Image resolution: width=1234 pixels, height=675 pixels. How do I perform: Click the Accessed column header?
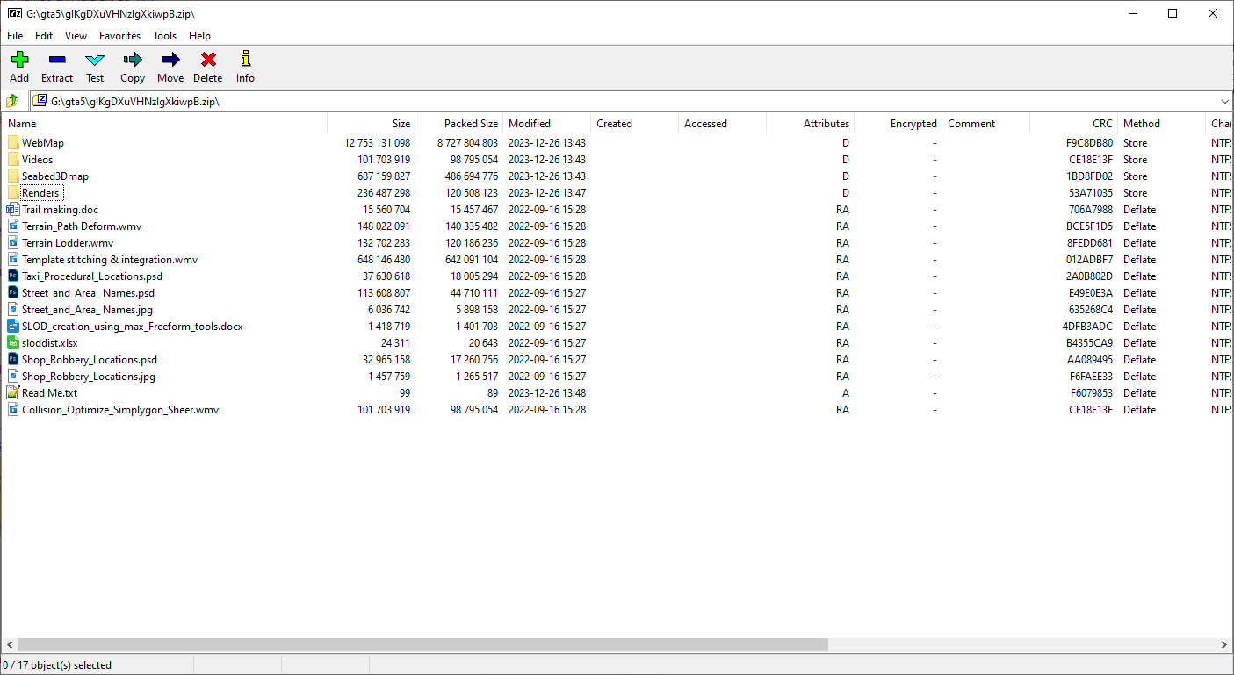tap(722, 124)
